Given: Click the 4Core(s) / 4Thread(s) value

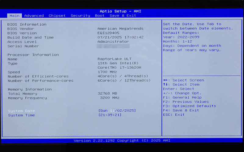Looking at the screenshot, I should coord(123,76).
